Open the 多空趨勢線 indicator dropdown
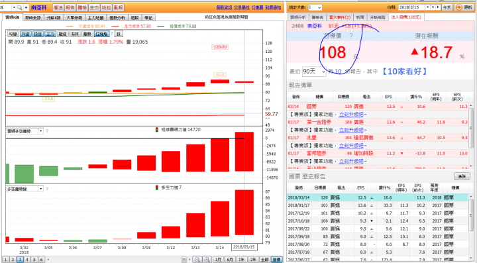This screenshot has height=263, width=477. pos(41,189)
